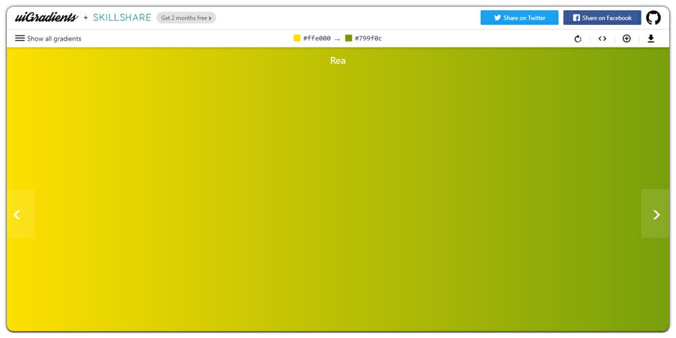Click the Share on Twitter label
The image size is (676, 338).
(524, 18)
